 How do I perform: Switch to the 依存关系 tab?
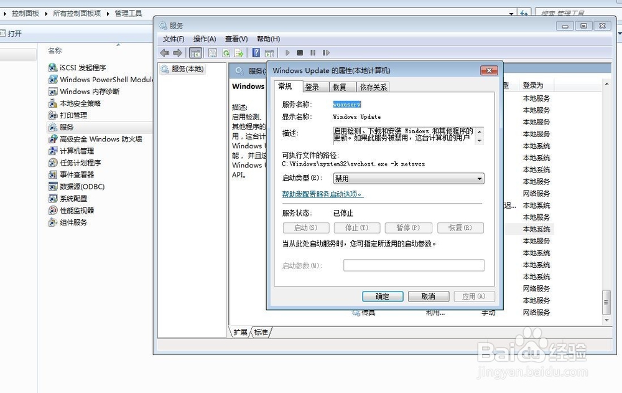point(373,87)
